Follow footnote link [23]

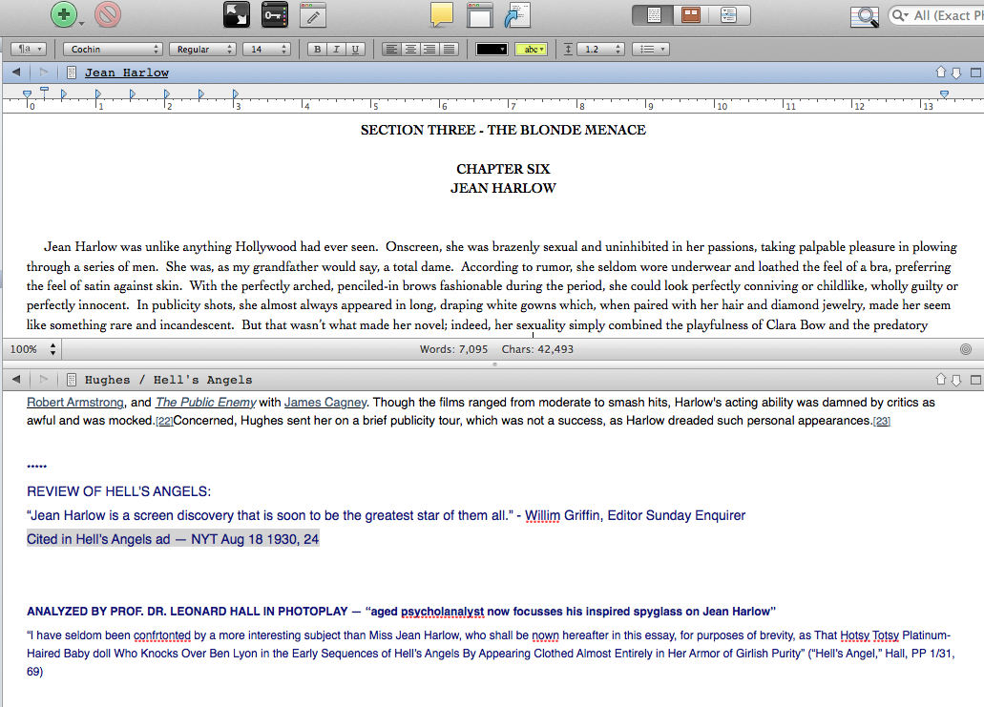tap(882, 421)
